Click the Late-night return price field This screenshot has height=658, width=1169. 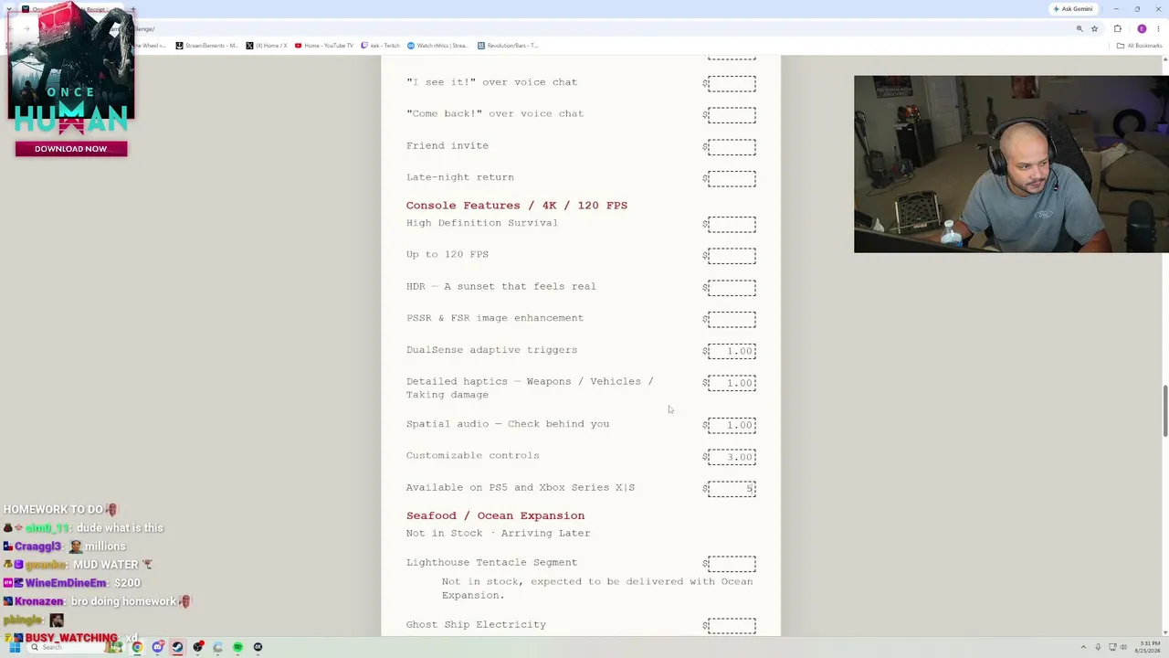(732, 179)
